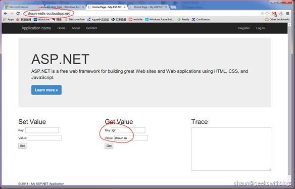Viewport: 295px width, 189px height.
Task: Switch to the last Home Page tab
Action: coord(149,7)
